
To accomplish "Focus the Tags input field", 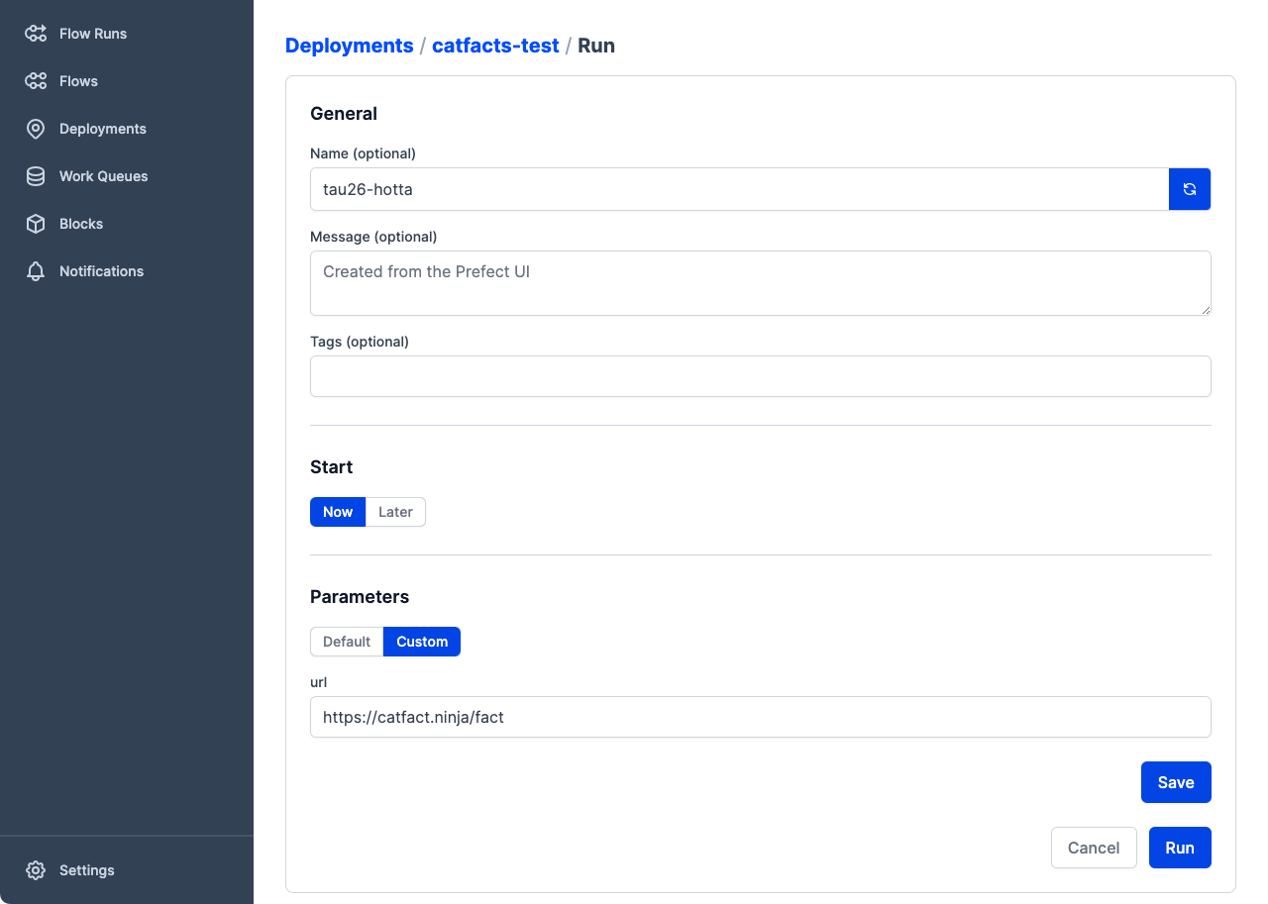I will coord(761,376).
